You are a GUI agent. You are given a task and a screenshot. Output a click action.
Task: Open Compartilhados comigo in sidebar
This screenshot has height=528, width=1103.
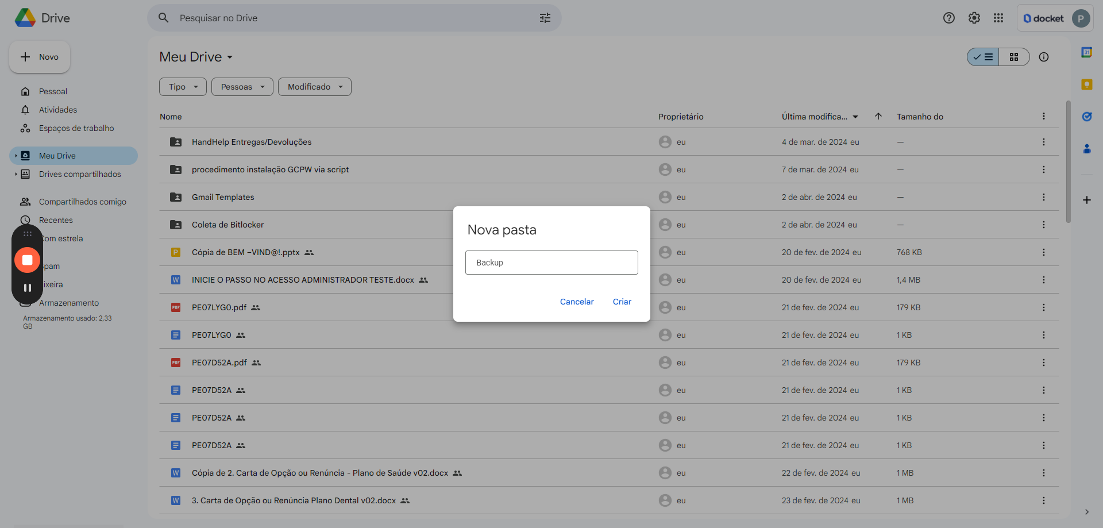pyautogui.click(x=82, y=202)
